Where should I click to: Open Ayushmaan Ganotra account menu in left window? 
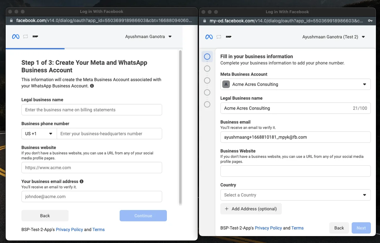point(148,37)
